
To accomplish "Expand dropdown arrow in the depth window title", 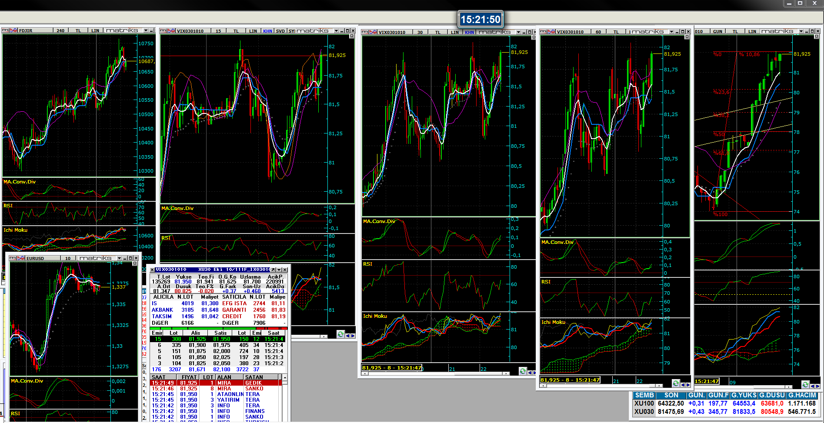I will click(279, 270).
